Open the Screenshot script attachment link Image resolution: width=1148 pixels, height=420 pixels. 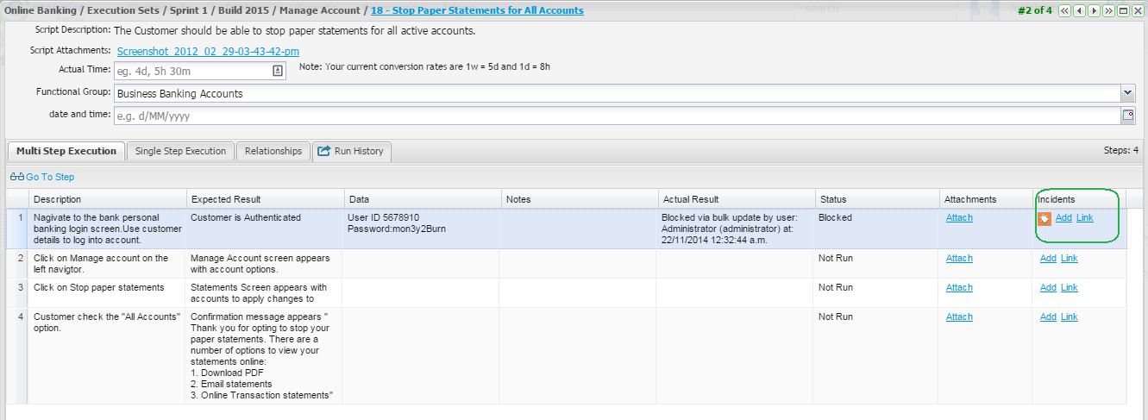click(x=208, y=51)
